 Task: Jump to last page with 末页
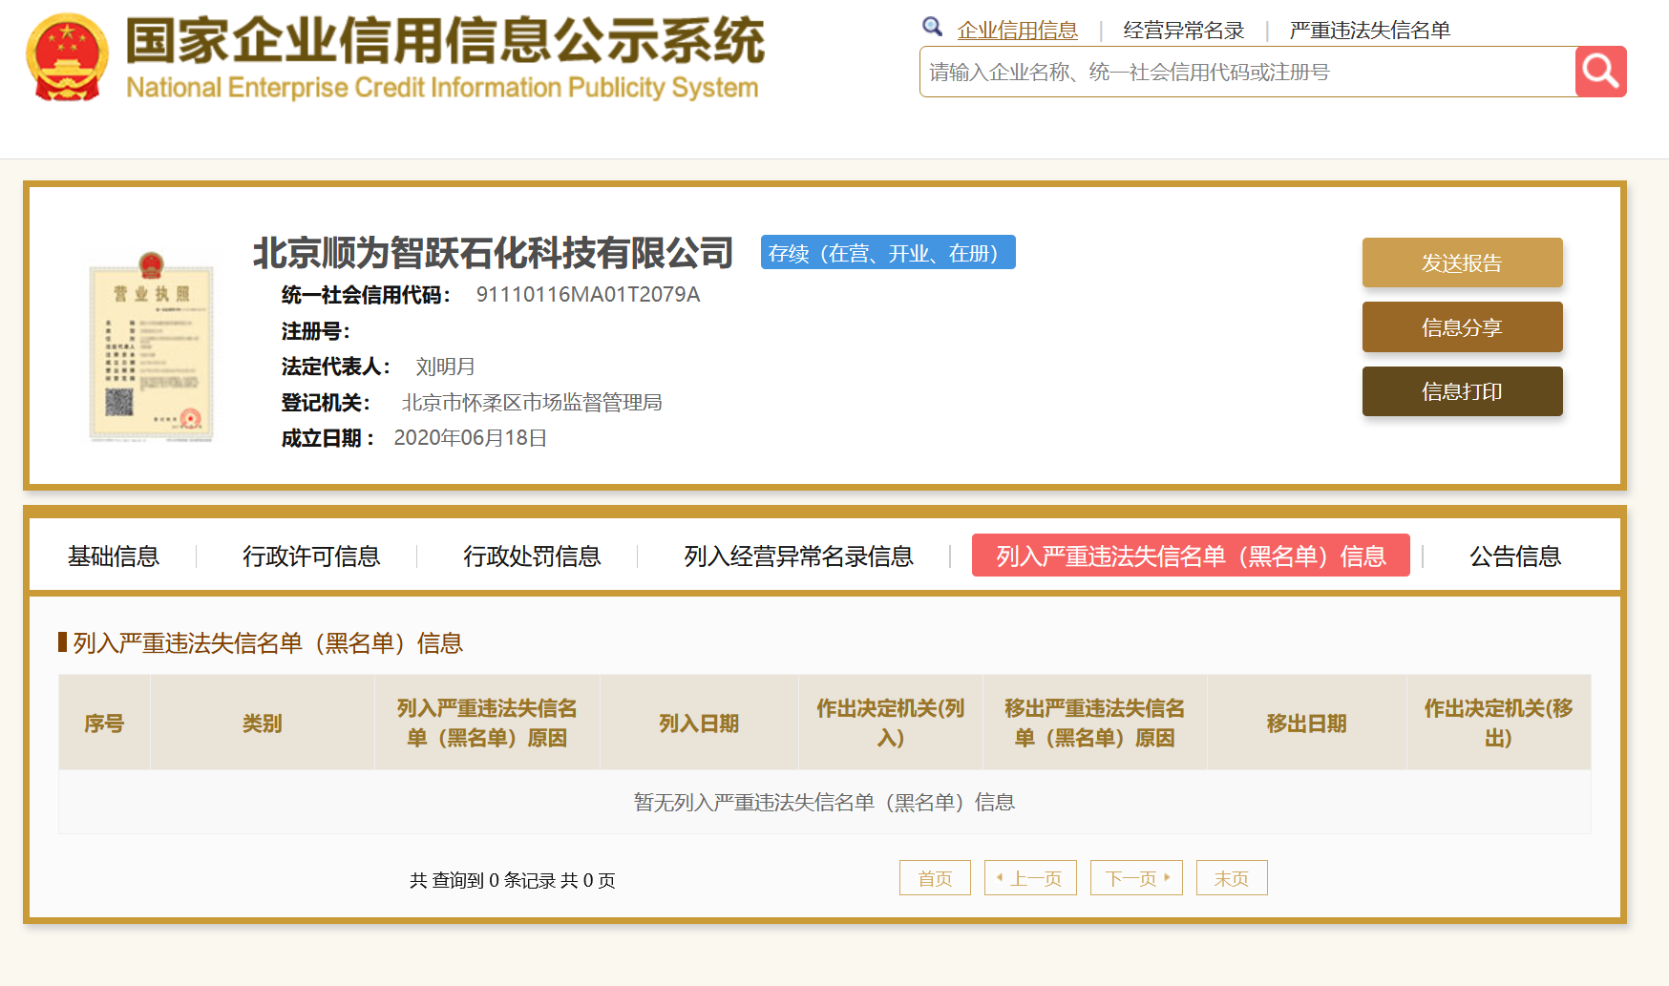(x=1232, y=878)
